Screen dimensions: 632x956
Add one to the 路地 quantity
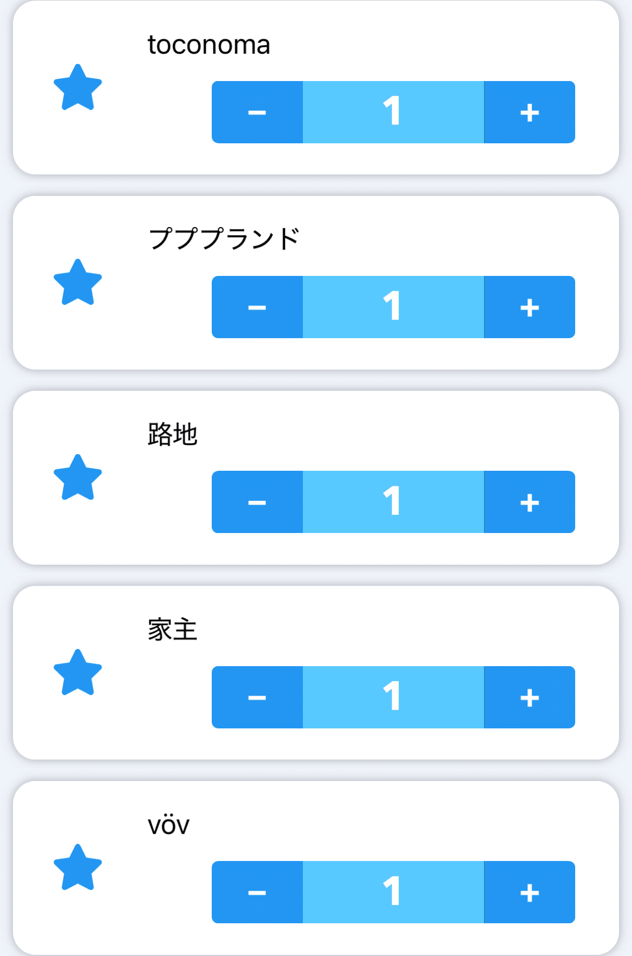(530, 502)
